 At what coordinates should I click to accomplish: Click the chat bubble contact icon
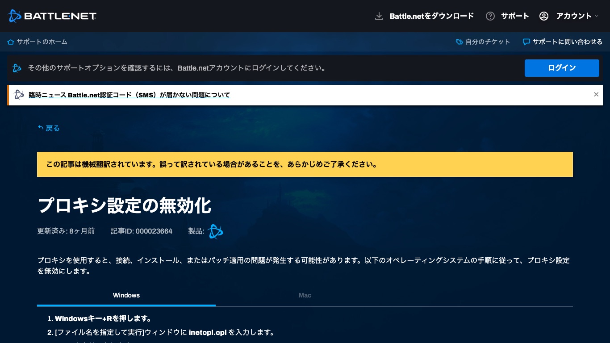pos(526,42)
